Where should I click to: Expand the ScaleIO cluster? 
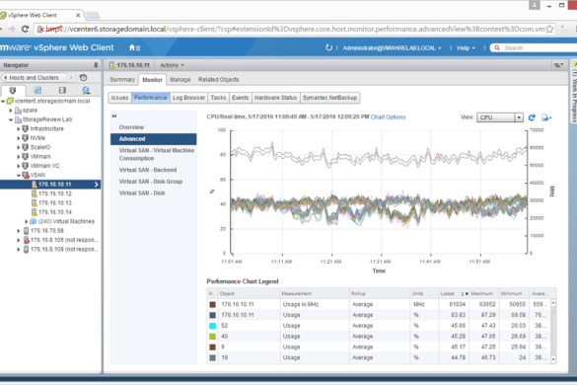[x=19, y=147]
